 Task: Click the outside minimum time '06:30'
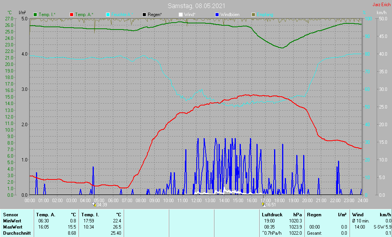tap(44, 221)
